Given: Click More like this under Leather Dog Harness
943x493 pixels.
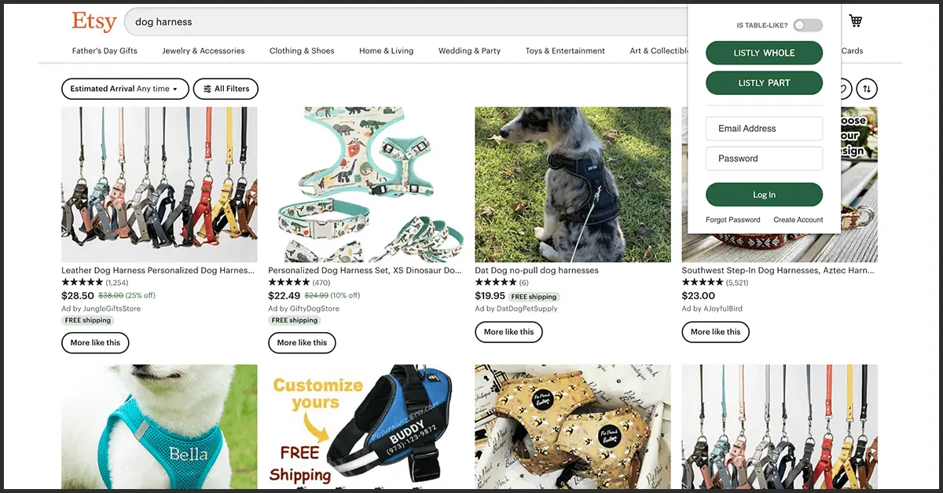Looking at the screenshot, I should pos(95,343).
